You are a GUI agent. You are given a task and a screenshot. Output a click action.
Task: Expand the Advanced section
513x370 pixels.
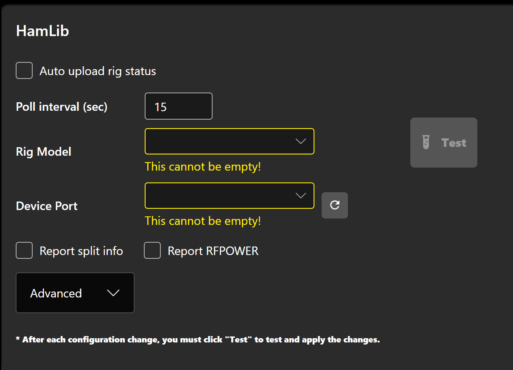pos(75,293)
